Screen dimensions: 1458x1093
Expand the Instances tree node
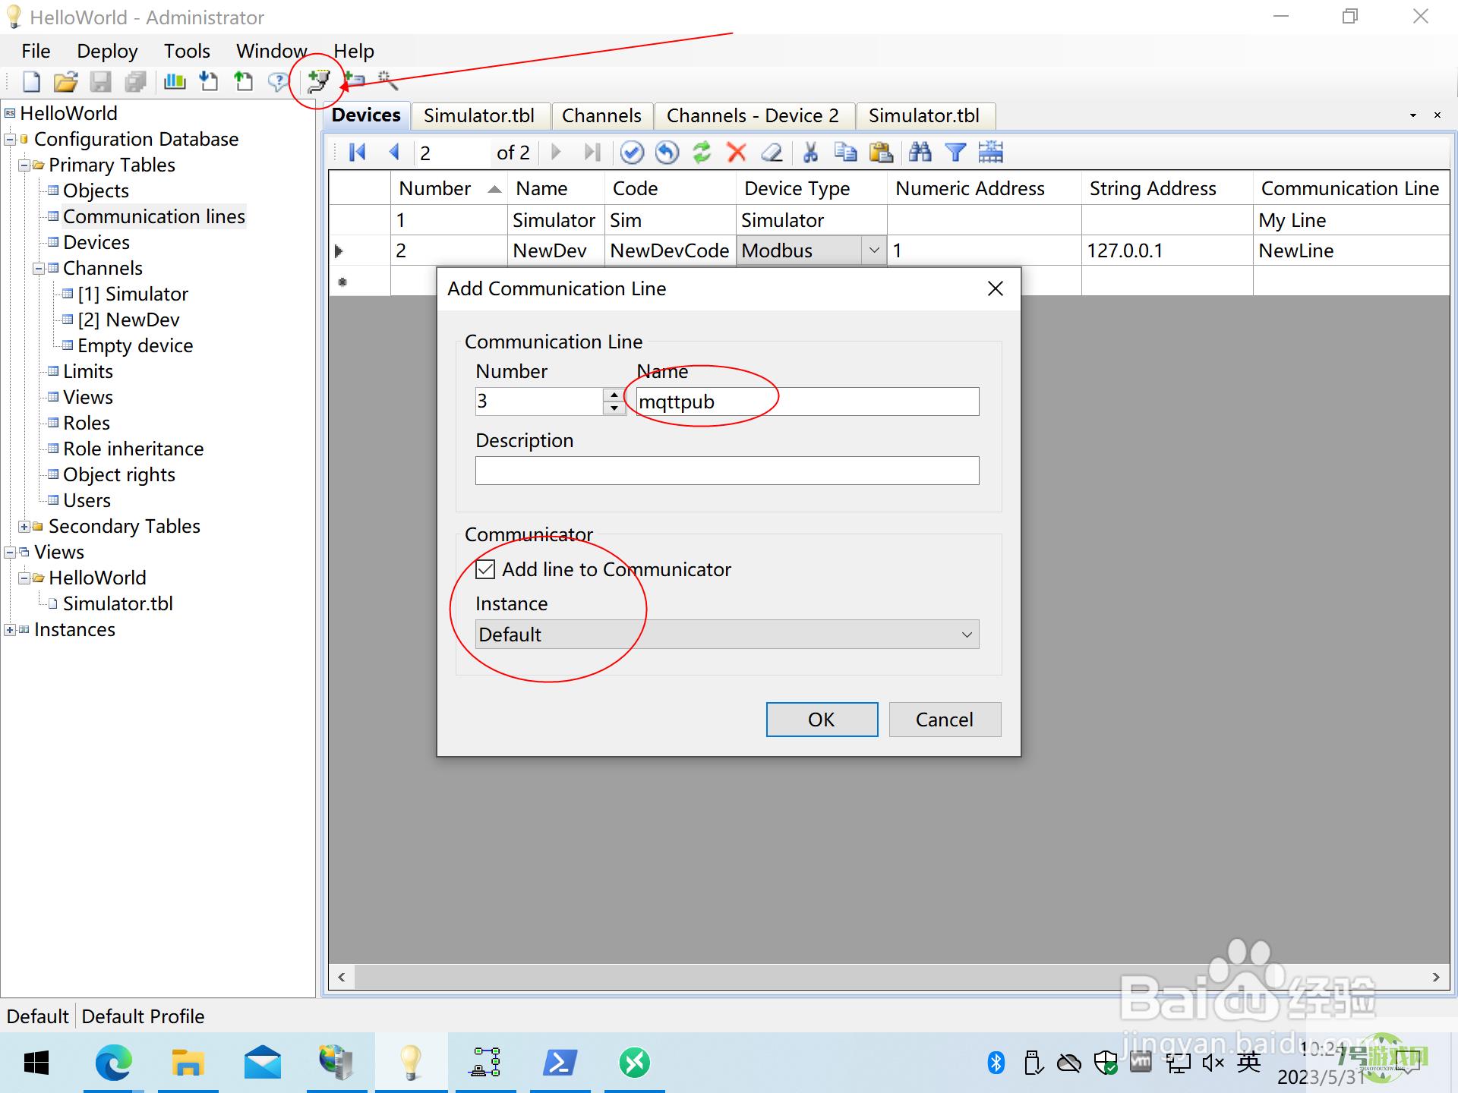(x=11, y=630)
